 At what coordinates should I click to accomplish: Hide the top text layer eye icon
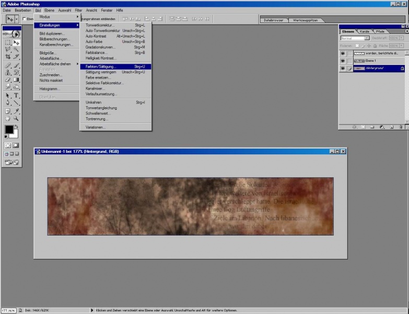[343, 53]
